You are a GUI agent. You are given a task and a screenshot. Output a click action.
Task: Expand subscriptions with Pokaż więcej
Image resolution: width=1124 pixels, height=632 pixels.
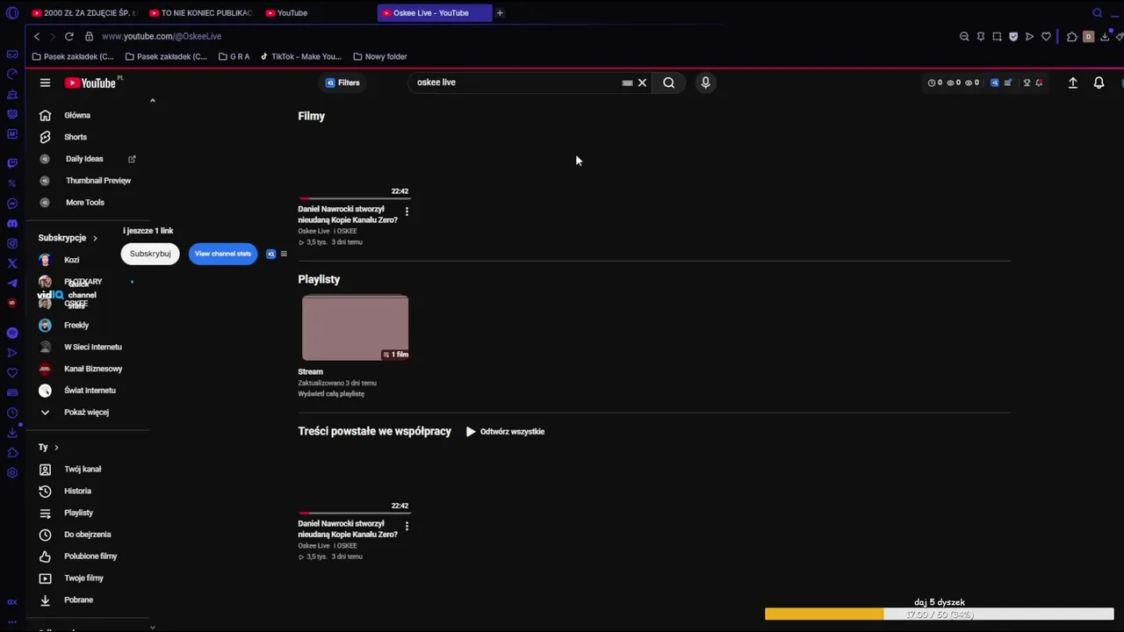coord(88,412)
